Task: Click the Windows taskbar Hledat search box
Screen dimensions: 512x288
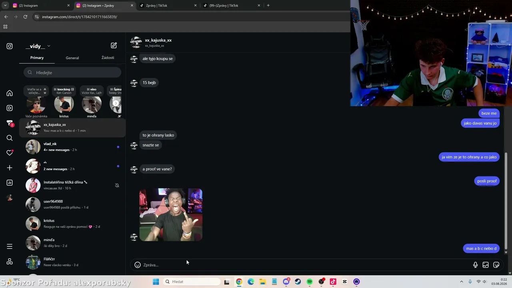Action: [192, 282]
